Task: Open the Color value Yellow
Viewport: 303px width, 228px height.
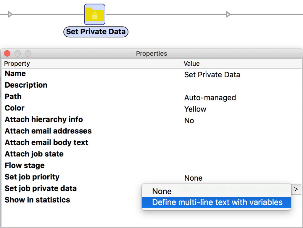Action: coord(195,109)
